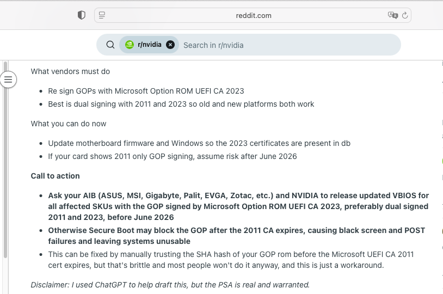Click the r/nvidia community logo
The height and width of the screenshot is (294, 443).
130,45
